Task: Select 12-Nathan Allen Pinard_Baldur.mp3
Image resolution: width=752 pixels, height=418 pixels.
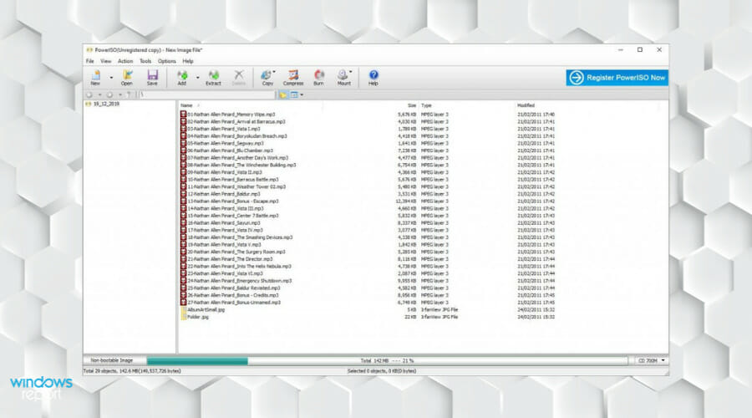Action: point(223,194)
